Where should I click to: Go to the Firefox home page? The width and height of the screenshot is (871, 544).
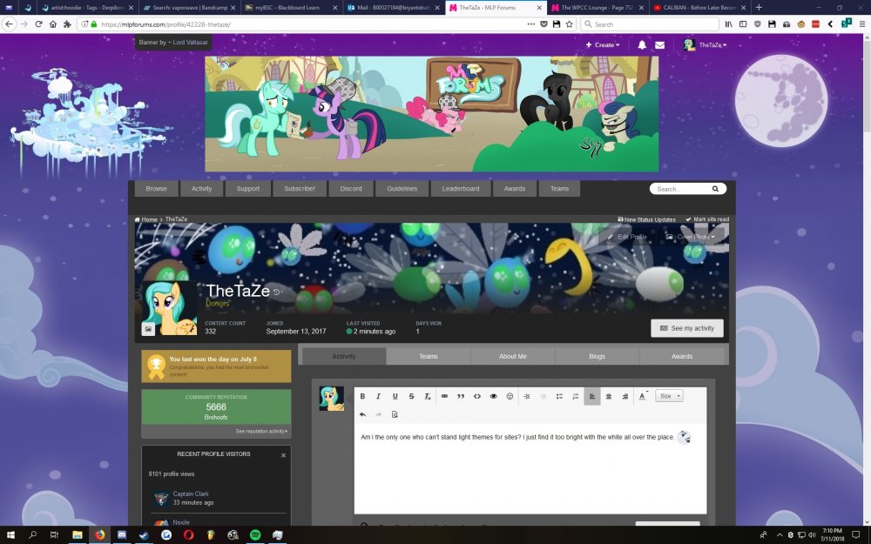pos(53,24)
